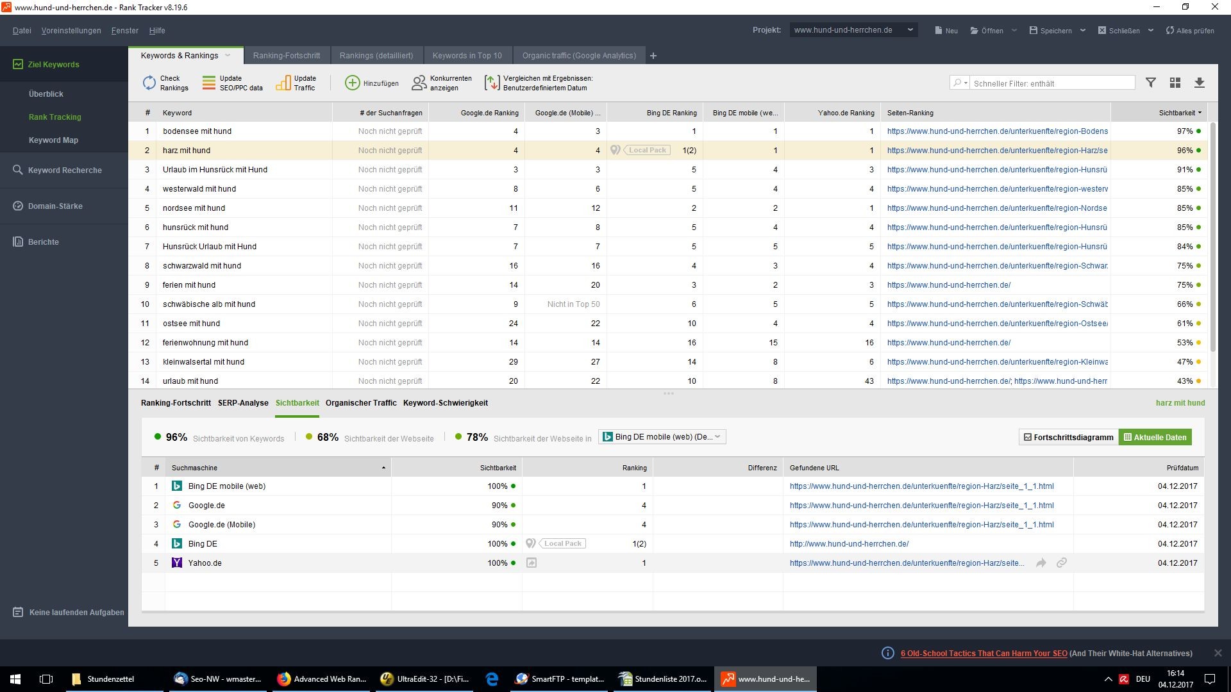
Task: Open the filter funnel icon
Action: (1151, 83)
